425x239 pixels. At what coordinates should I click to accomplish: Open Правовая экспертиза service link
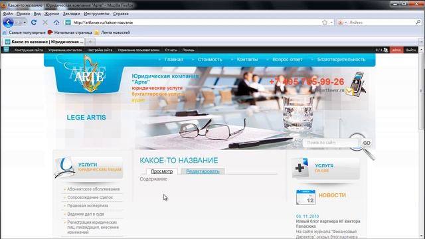click(88, 206)
